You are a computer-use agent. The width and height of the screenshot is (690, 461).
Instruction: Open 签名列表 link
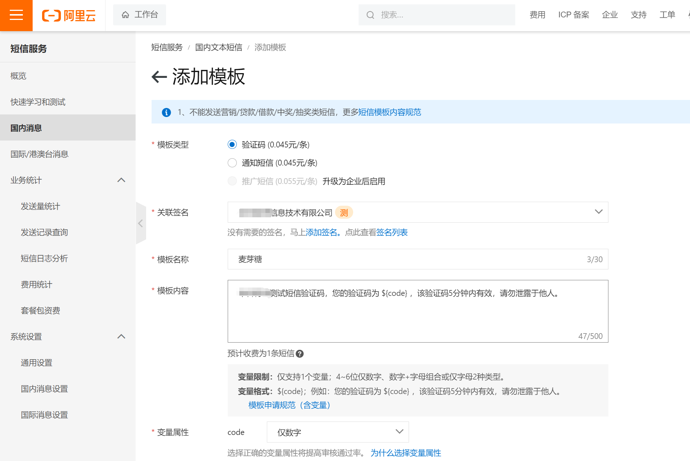[392, 232]
